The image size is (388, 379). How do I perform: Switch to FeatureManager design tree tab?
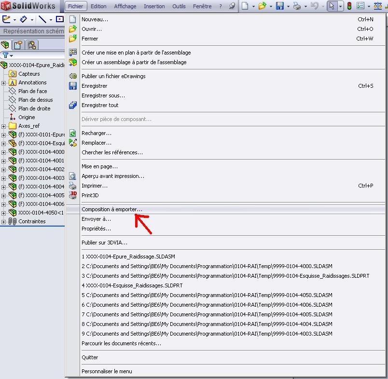tap(5, 45)
